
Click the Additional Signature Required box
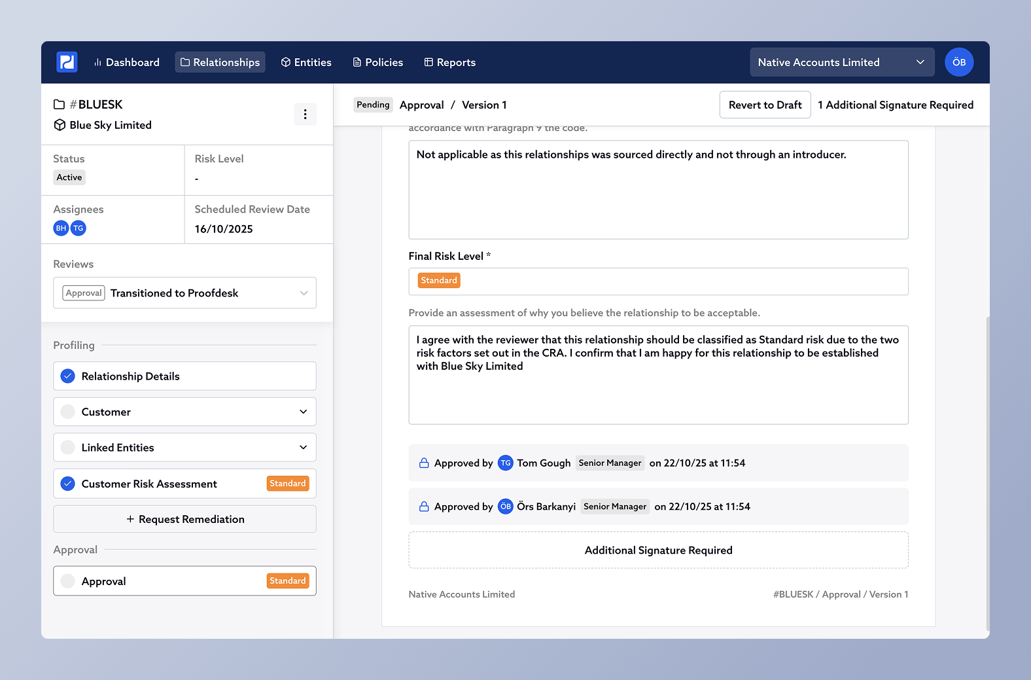pos(658,550)
